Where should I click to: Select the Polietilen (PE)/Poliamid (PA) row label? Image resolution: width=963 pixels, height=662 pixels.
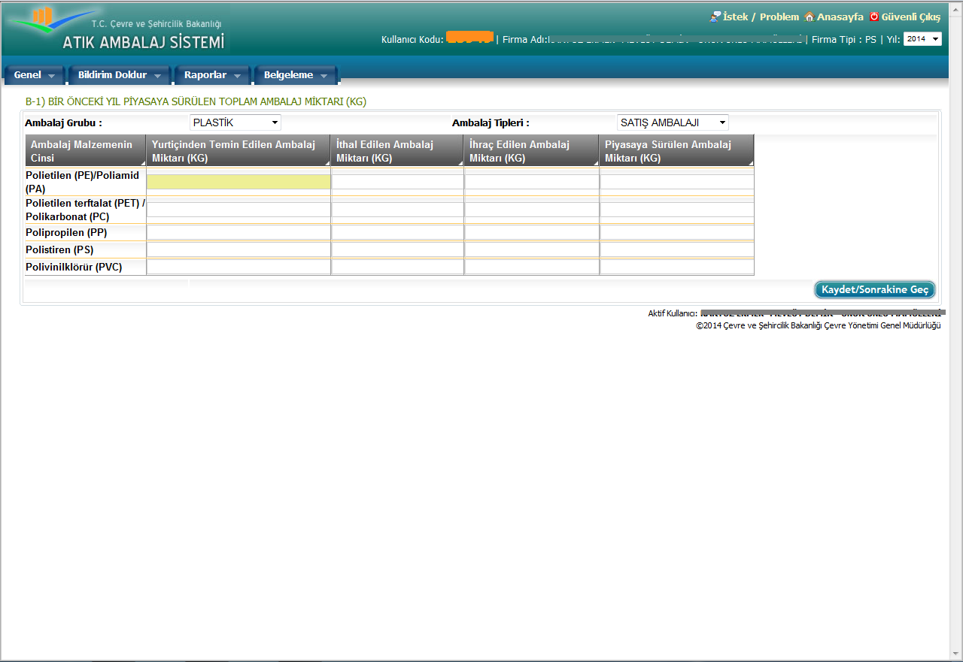click(83, 182)
